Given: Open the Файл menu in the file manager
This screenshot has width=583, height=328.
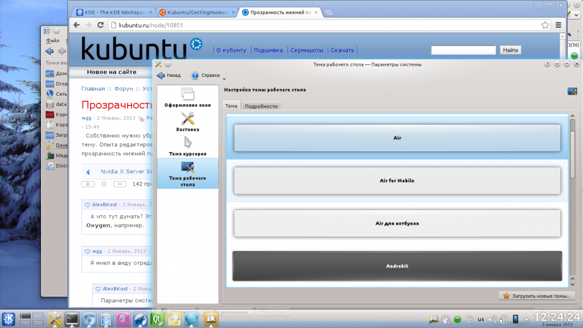Looking at the screenshot, I should (x=53, y=40).
